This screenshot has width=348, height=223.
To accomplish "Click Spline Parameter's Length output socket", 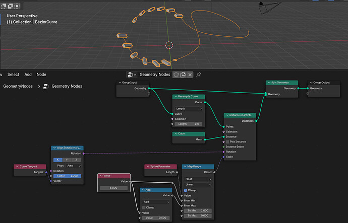I will (x=177, y=172).
